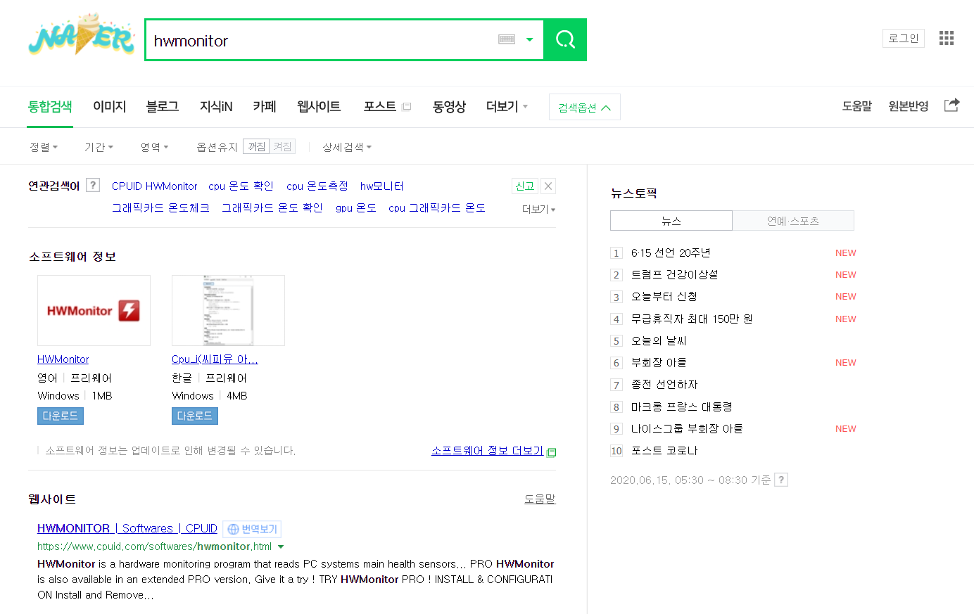Click the green search magnifier button
Image resolution: width=974 pixels, height=614 pixels.
565,39
